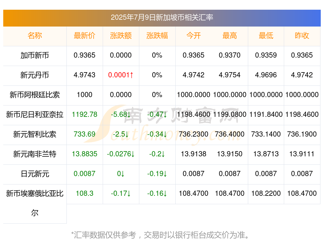Click change percent -0.47↓

(x=157, y=114)
